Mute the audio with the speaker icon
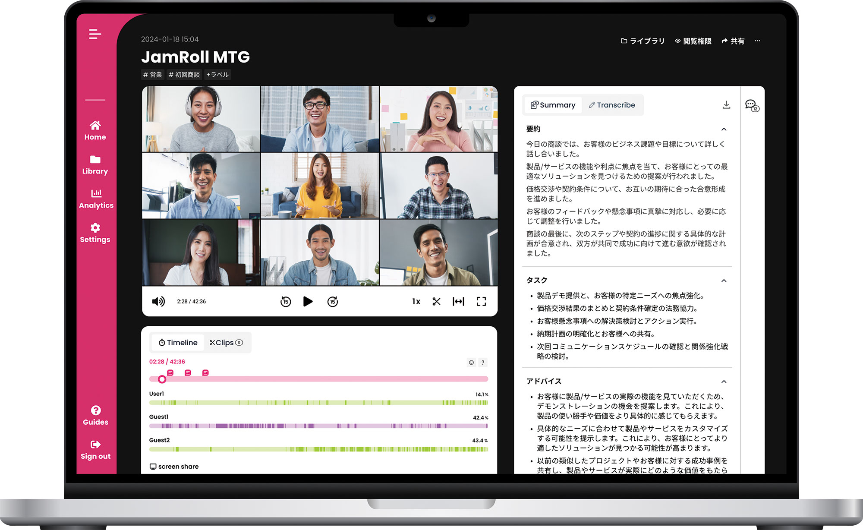The image size is (863, 530). coord(158,301)
